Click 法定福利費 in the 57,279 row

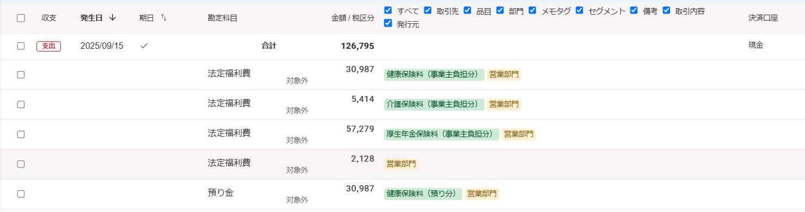(229, 133)
